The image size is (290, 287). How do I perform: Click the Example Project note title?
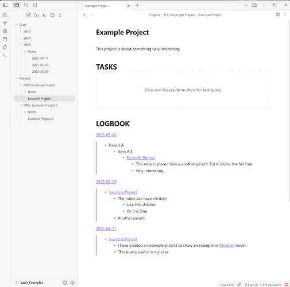click(x=122, y=32)
